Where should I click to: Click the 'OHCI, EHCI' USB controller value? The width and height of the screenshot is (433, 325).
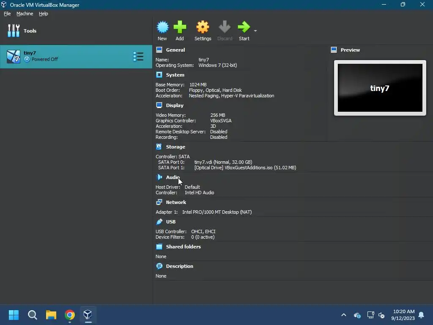point(203,231)
